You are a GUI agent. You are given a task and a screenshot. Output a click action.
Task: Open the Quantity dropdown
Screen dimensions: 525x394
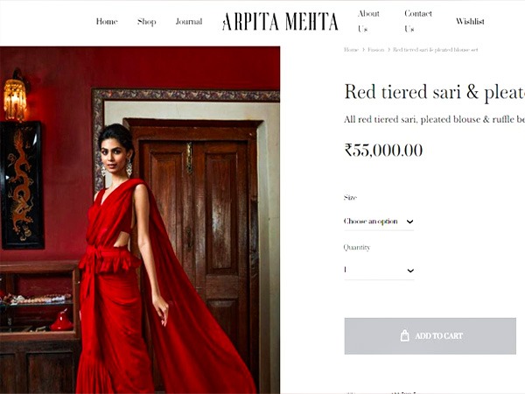(x=379, y=271)
